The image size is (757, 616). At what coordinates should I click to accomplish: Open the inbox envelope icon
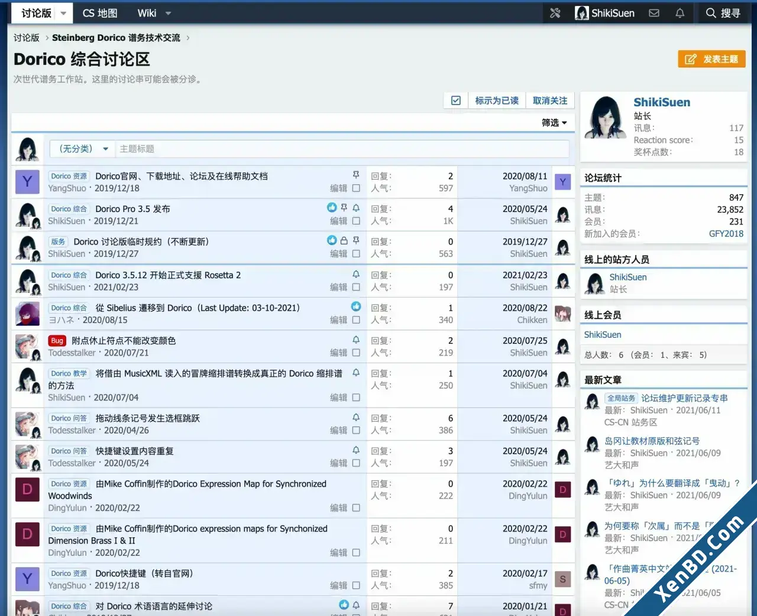(654, 13)
